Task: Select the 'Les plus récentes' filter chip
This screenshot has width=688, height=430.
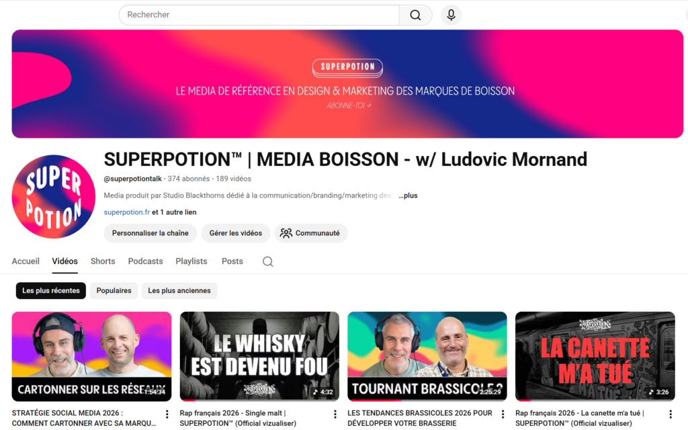Action: [x=50, y=290]
